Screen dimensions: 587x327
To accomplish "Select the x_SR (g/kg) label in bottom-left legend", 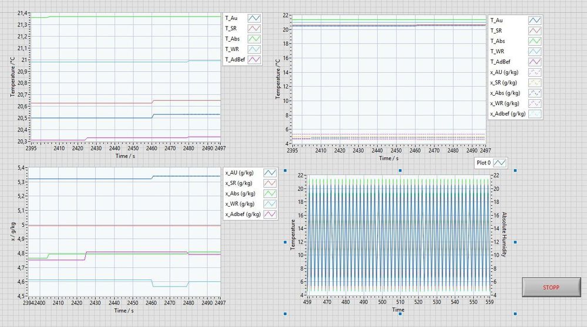I will 239,183.
